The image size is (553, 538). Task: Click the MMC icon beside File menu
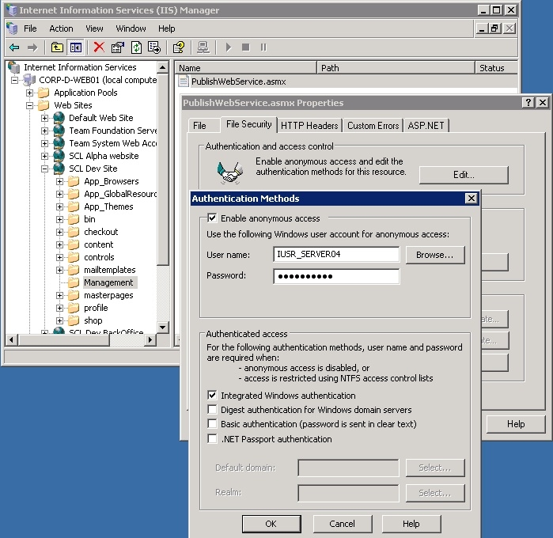[12, 28]
